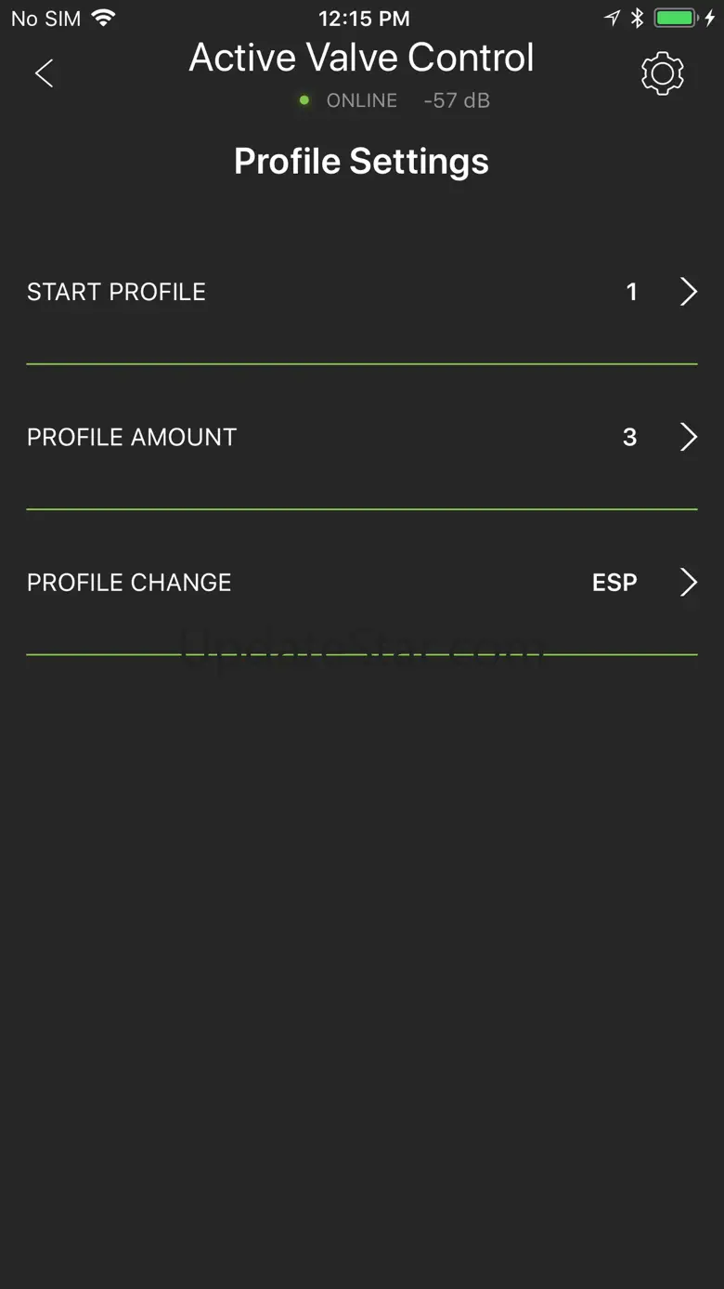This screenshot has width=724, height=1289.
Task: Tap the green online status dot
Action: (304, 100)
